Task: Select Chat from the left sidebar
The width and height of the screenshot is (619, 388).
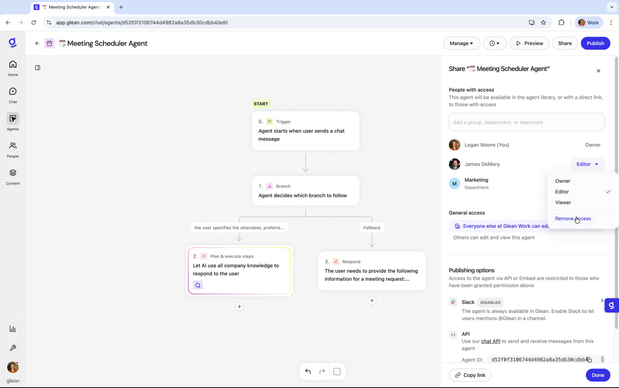Action: click(13, 94)
